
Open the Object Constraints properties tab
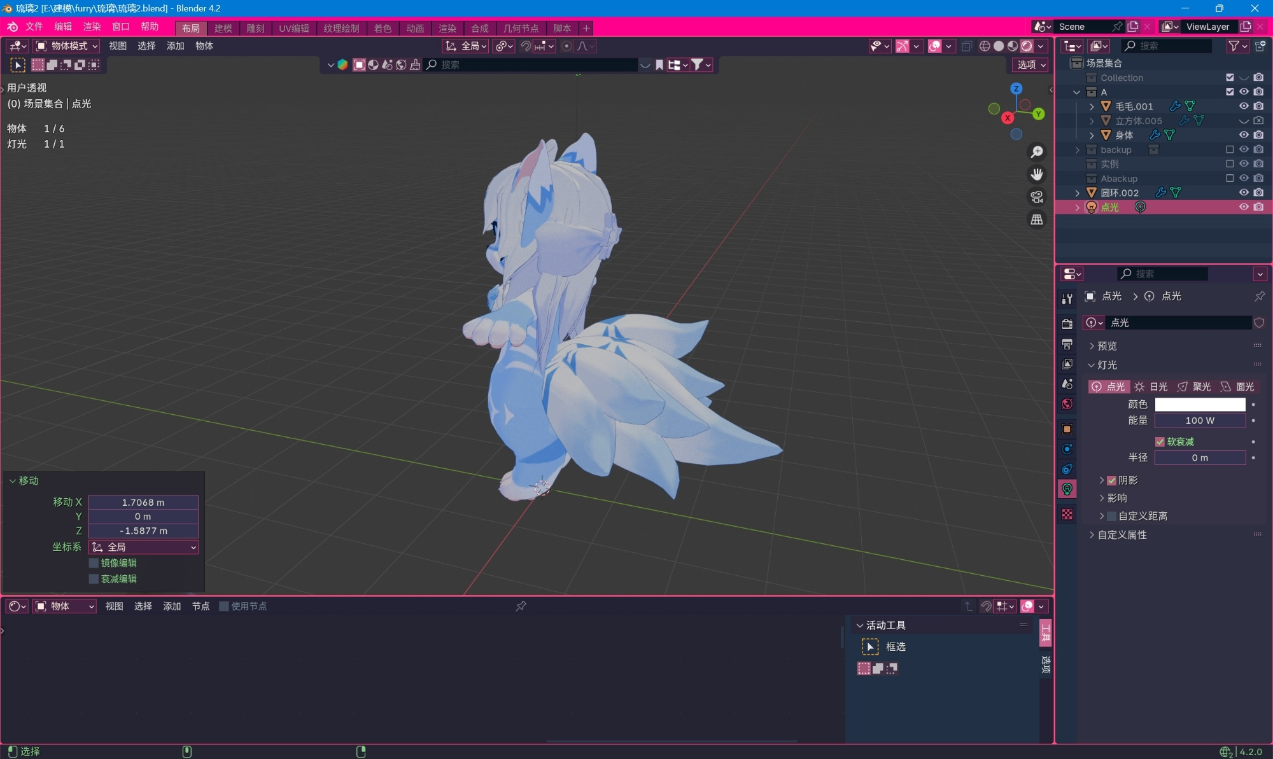pos(1067,469)
